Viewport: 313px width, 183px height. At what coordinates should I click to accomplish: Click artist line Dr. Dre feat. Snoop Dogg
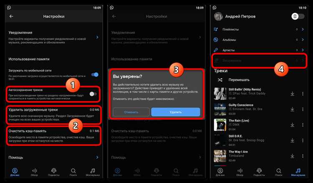point(246,140)
